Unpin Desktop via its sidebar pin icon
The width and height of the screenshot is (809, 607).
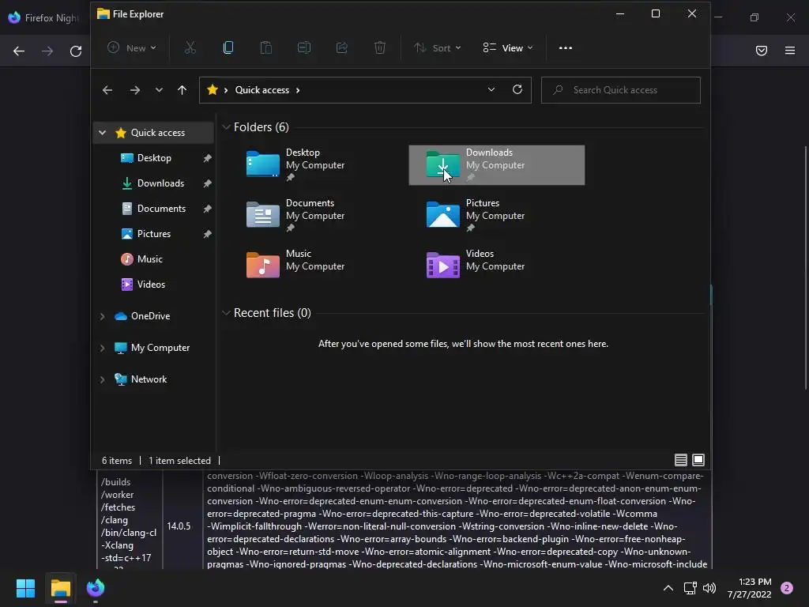coord(208,158)
